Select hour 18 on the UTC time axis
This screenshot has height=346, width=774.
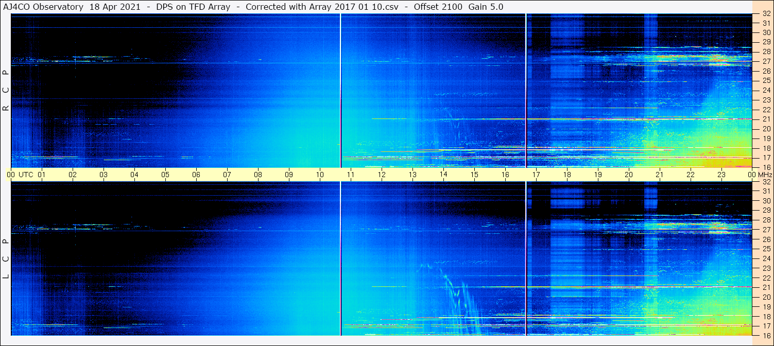567,175
